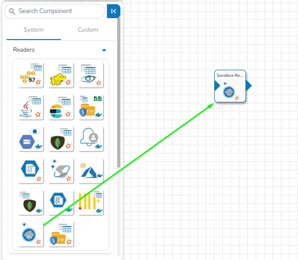Select the Hadoop elephant reader component

(61, 75)
